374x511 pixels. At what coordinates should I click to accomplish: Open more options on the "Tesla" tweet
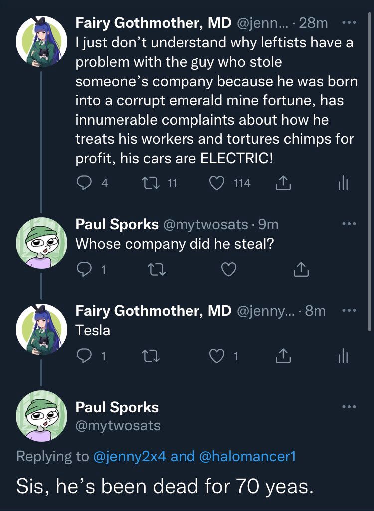coord(349,310)
